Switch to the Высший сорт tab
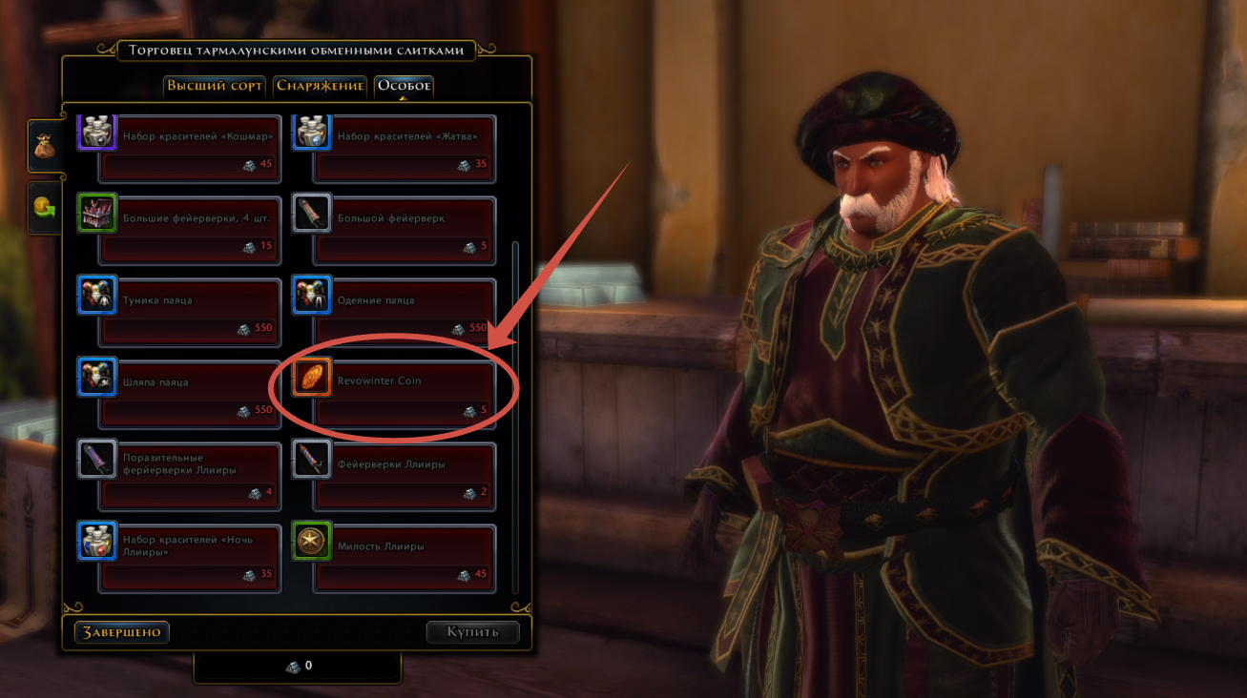The height and width of the screenshot is (698, 1247). (x=215, y=86)
